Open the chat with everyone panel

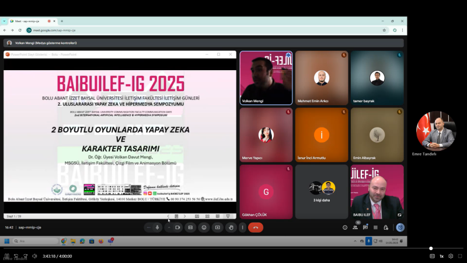click(365, 227)
